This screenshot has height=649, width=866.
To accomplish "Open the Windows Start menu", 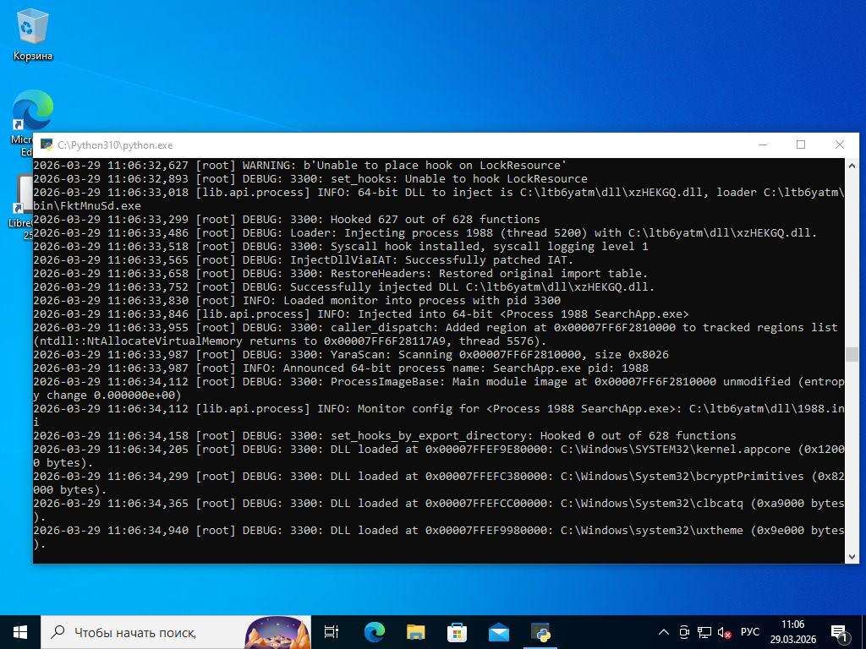I will (20, 632).
